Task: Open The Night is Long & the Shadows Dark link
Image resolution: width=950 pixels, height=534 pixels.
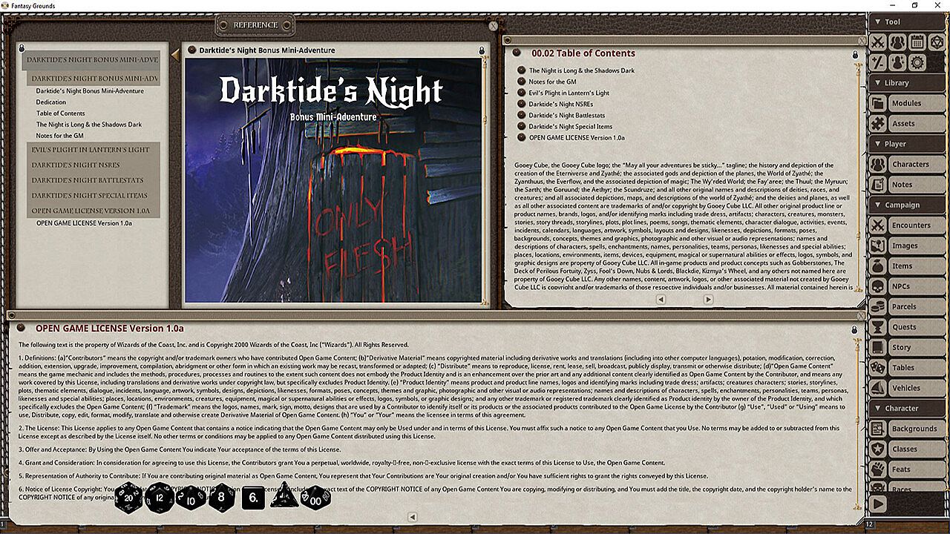Action: coord(582,71)
